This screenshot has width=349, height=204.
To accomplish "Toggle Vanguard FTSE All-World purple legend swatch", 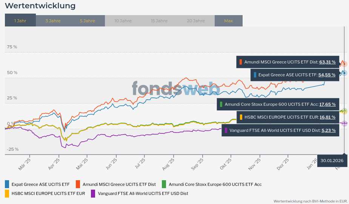I will pyautogui.click(x=93, y=193).
